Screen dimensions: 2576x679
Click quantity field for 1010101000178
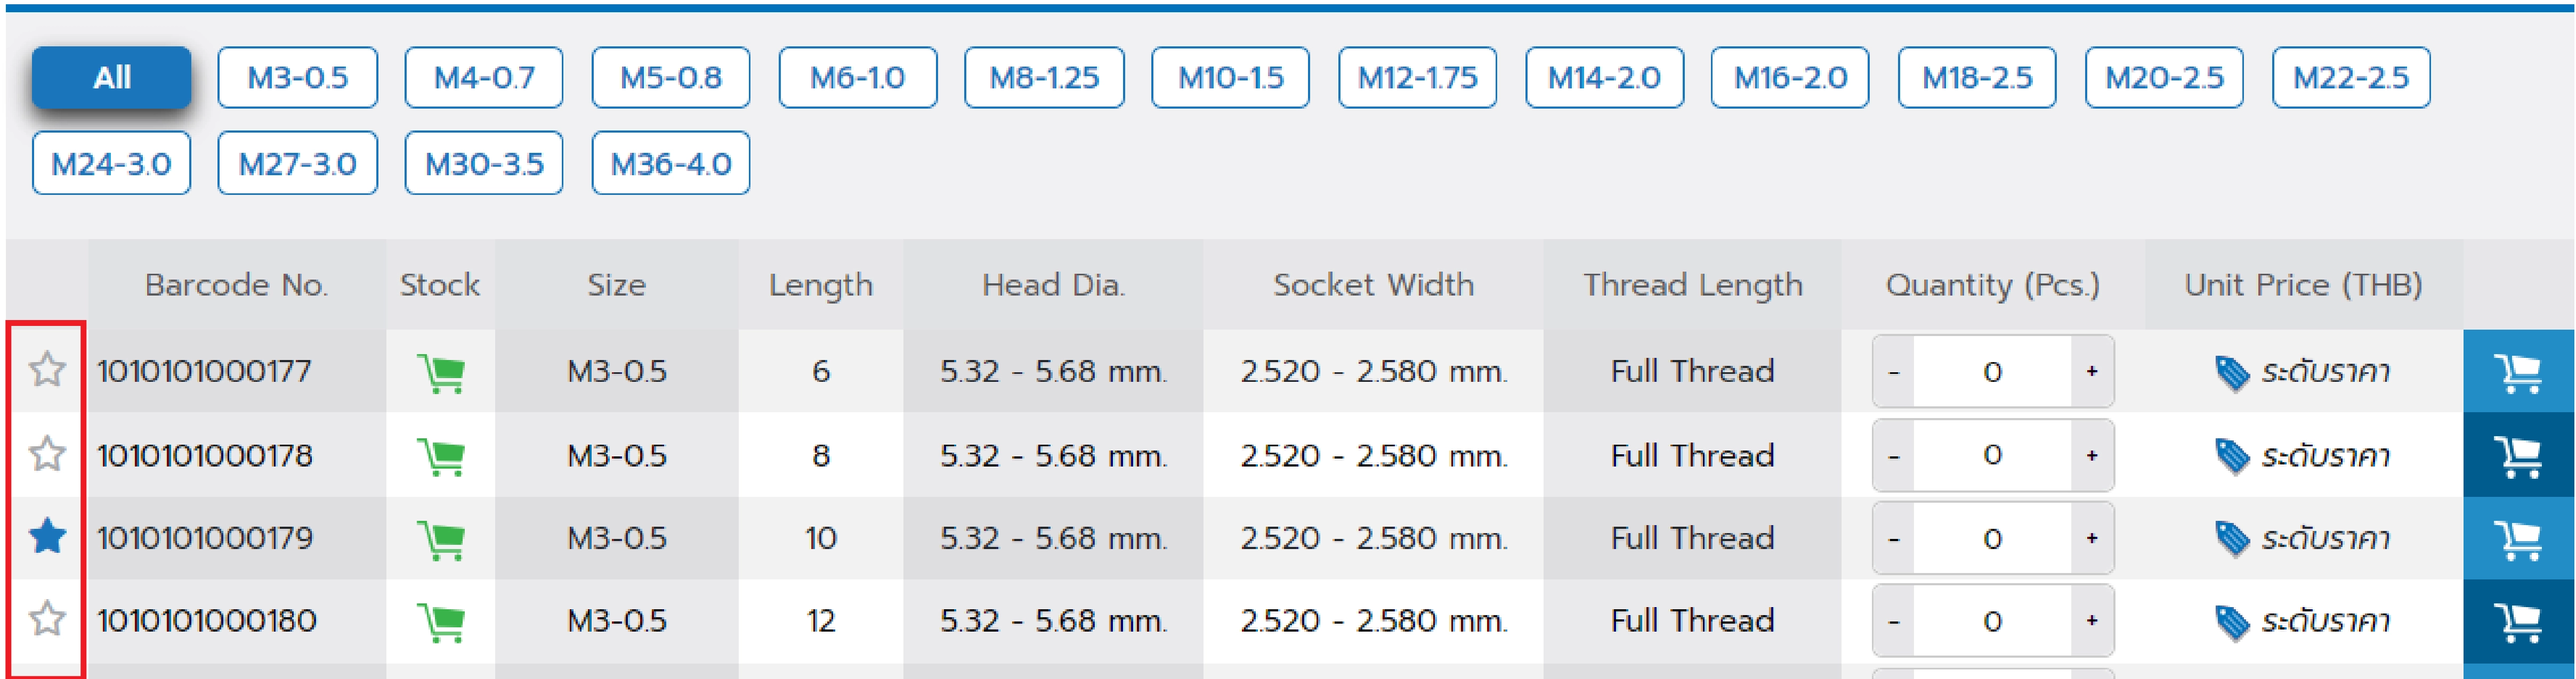1991,455
